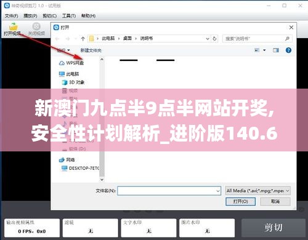Click the refresh icon in address bar

click(x=214, y=39)
